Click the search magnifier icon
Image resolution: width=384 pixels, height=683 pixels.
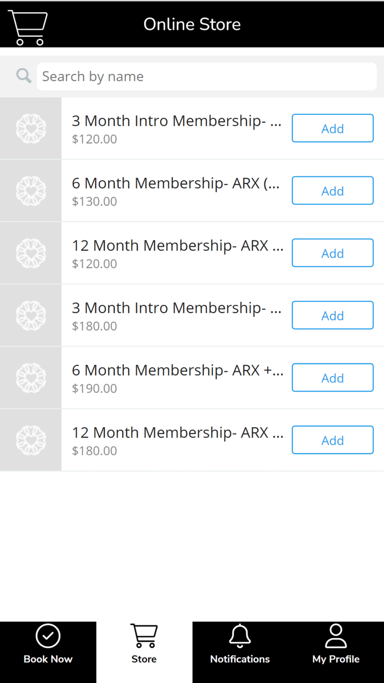click(x=24, y=76)
